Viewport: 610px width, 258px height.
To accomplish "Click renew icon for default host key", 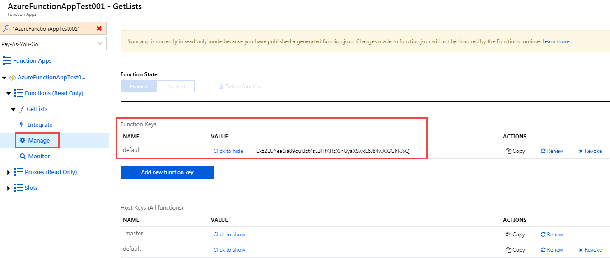I will tap(543, 250).
